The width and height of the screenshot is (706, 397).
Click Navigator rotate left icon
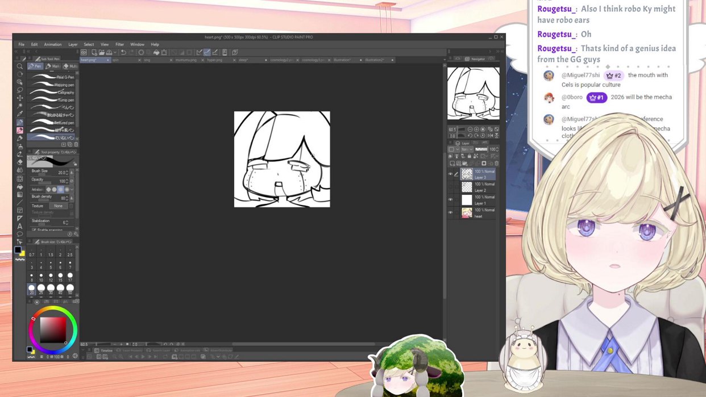(470, 135)
